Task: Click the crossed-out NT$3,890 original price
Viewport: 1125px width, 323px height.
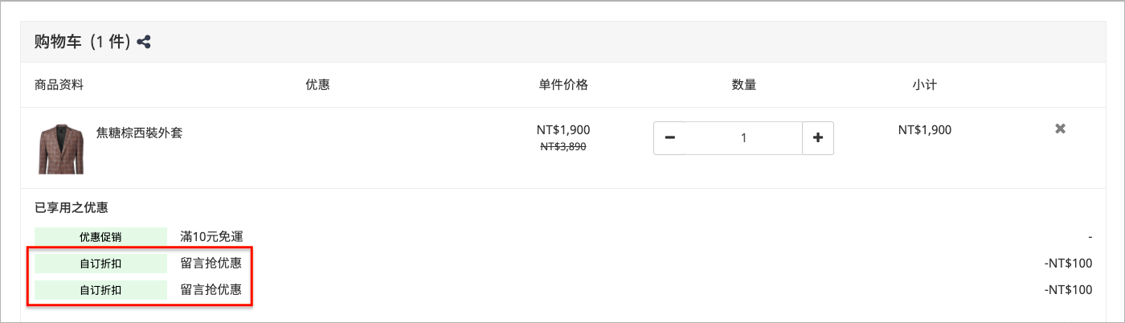Action: click(563, 146)
